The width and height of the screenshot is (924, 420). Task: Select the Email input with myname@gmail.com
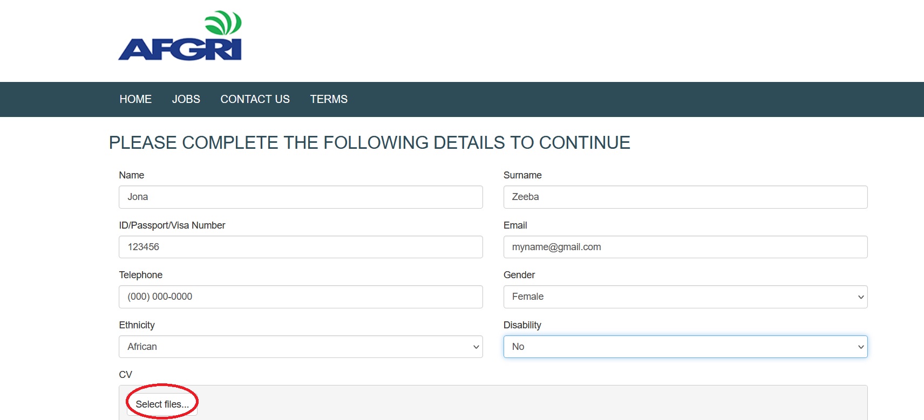pyautogui.click(x=685, y=247)
